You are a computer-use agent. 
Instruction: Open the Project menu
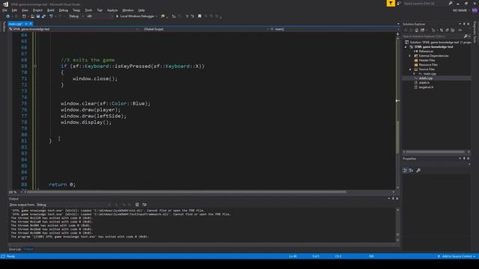[x=38, y=10]
